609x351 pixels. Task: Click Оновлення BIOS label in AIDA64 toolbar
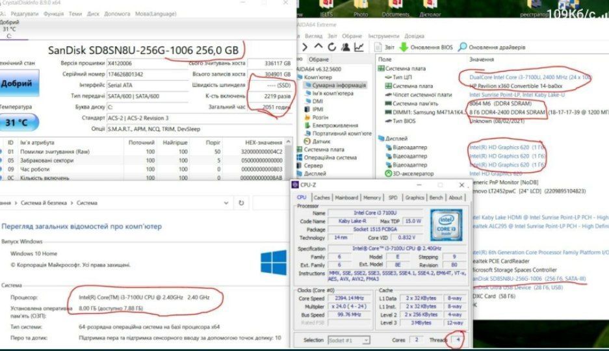tap(432, 47)
